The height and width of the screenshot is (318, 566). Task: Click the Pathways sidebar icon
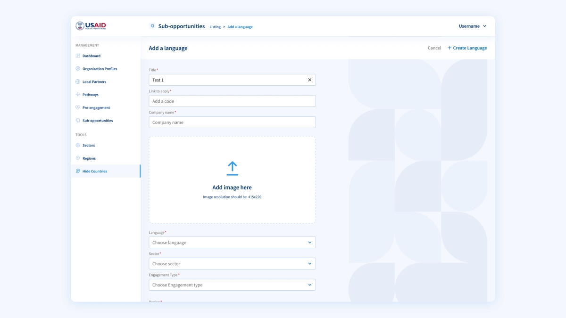pos(78,95)
